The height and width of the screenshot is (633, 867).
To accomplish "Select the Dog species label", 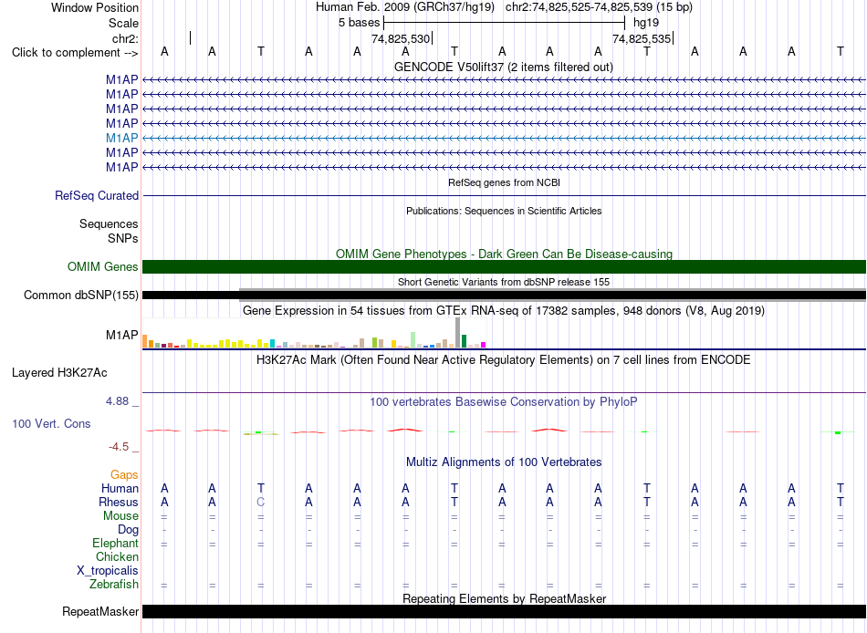I will click(x=128, y=530).
